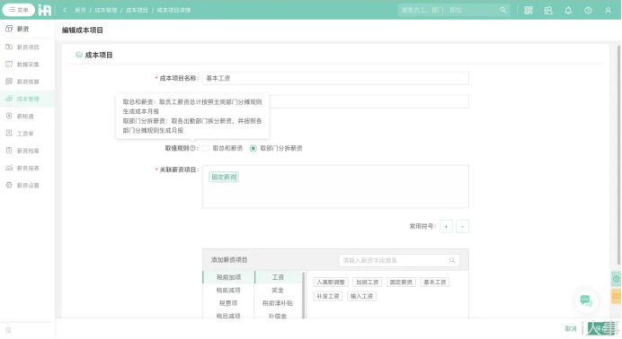Click the 薪资档案 sidebar icon
The width and height of the screenshot is (622, 339).
point(9,151)
